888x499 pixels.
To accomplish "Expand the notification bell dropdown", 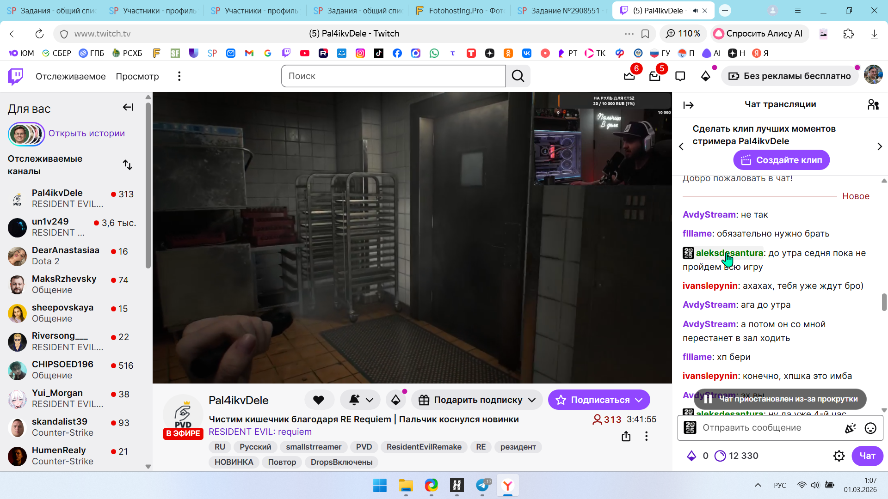I will tap(369, 400).
